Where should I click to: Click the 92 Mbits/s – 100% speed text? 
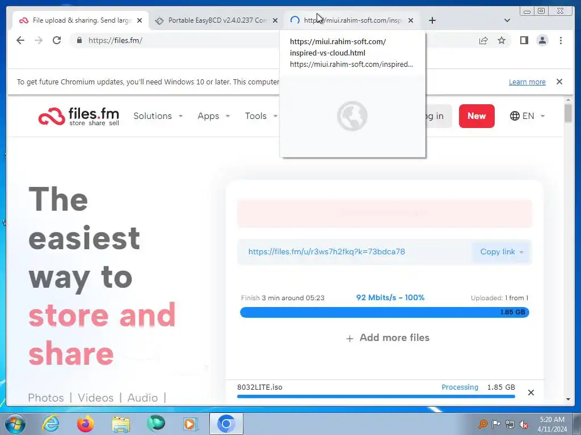click(390, 297)
